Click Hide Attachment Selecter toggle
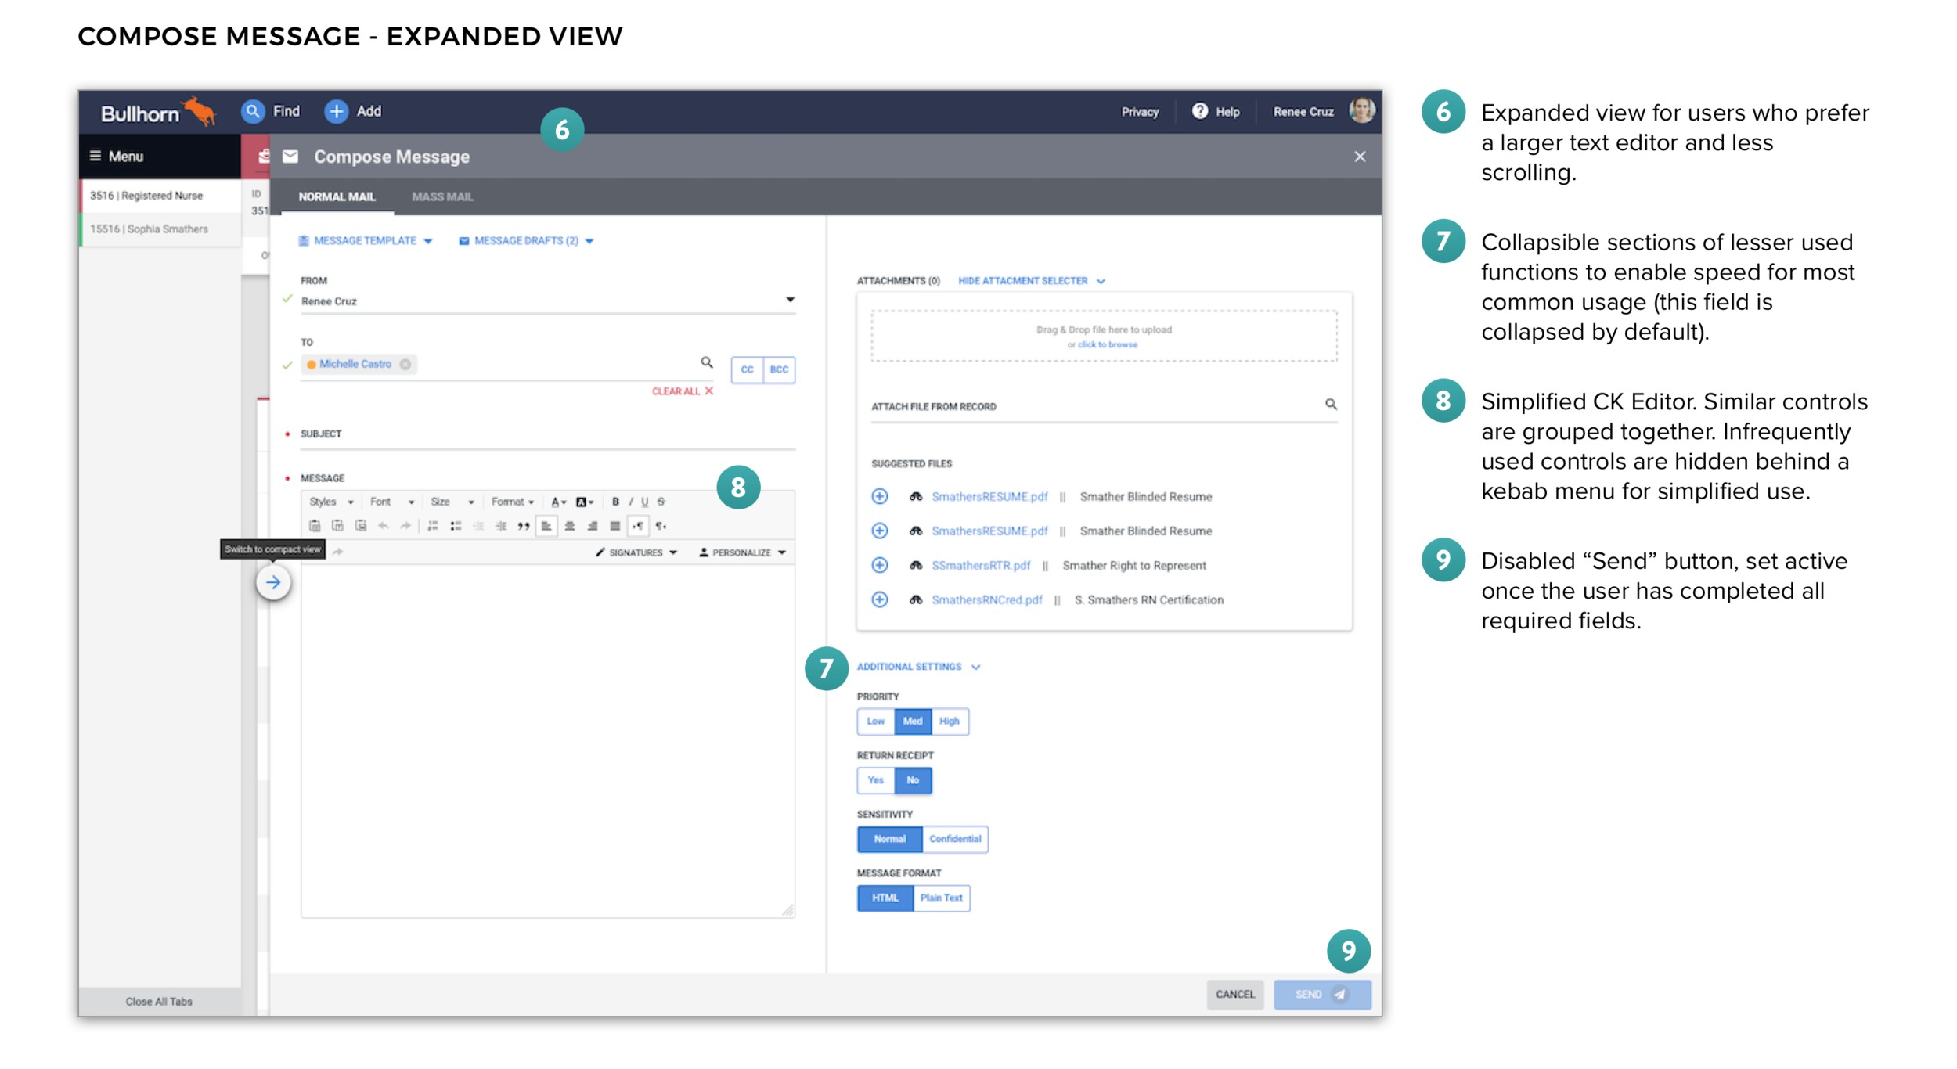 [1032, 281]
